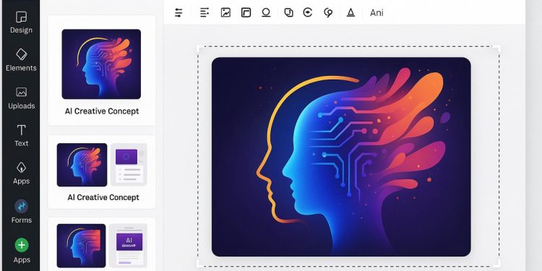Viewport: 542px width, 271px height.
Task: Open the Elements panel
Action: point(21,60)
